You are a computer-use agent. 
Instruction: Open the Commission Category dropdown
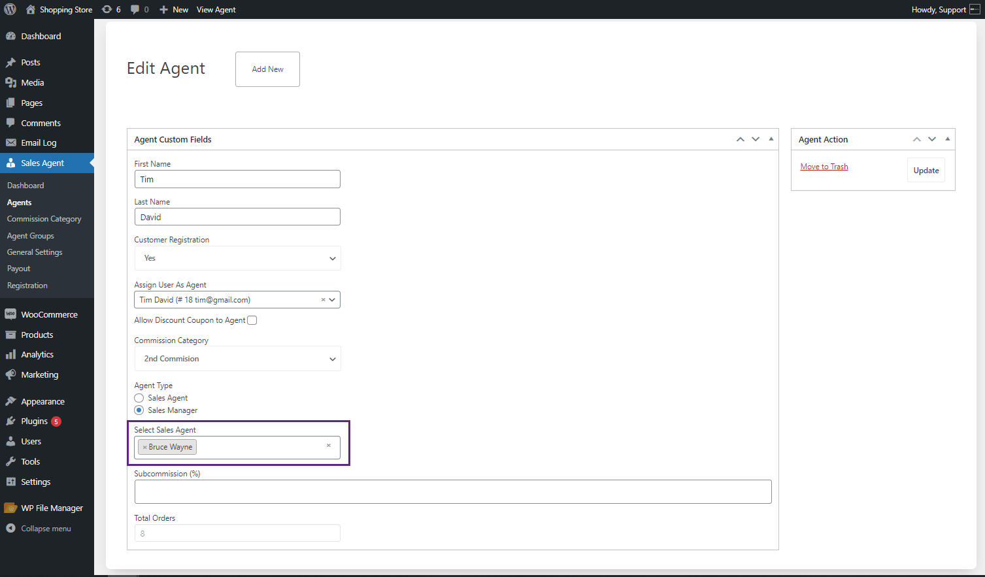tap(238, 359)
